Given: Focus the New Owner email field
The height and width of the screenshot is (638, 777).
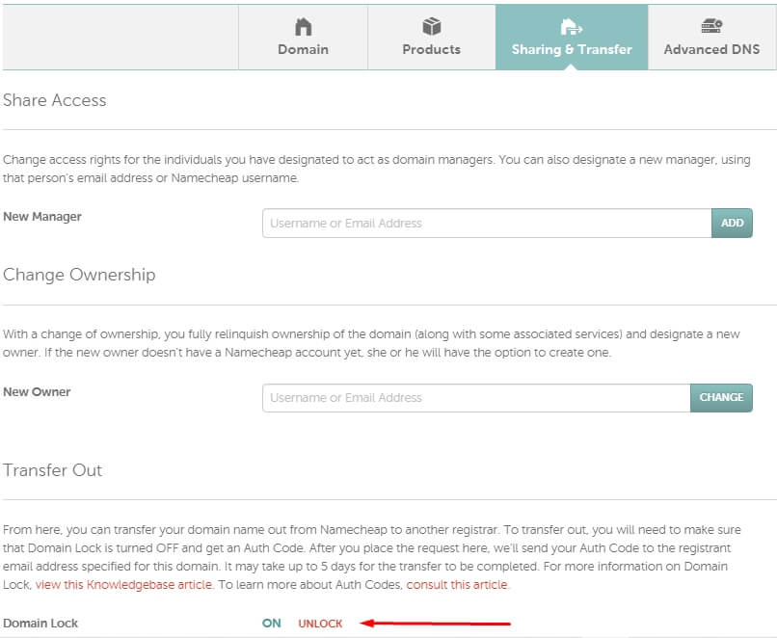Looking at the screenshot, I should tap(475, 398).
